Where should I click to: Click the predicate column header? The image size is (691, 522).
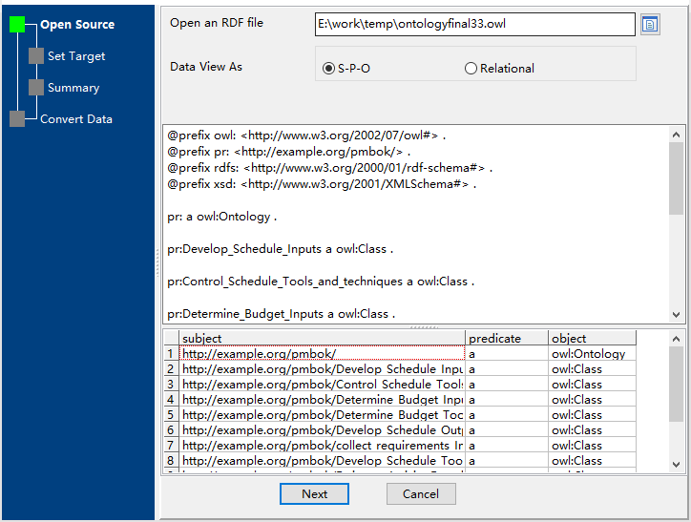click(506, 338)
